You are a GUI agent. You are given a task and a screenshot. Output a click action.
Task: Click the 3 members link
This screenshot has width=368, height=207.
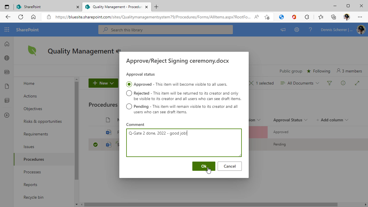coord(349,71)
